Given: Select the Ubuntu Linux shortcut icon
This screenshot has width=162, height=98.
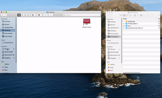Looking at the screenshot, I should point(87,23).
